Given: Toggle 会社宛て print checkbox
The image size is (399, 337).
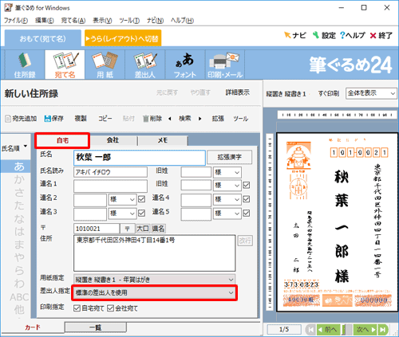Looking at the screenshot, I should click(x=110, y=308).
